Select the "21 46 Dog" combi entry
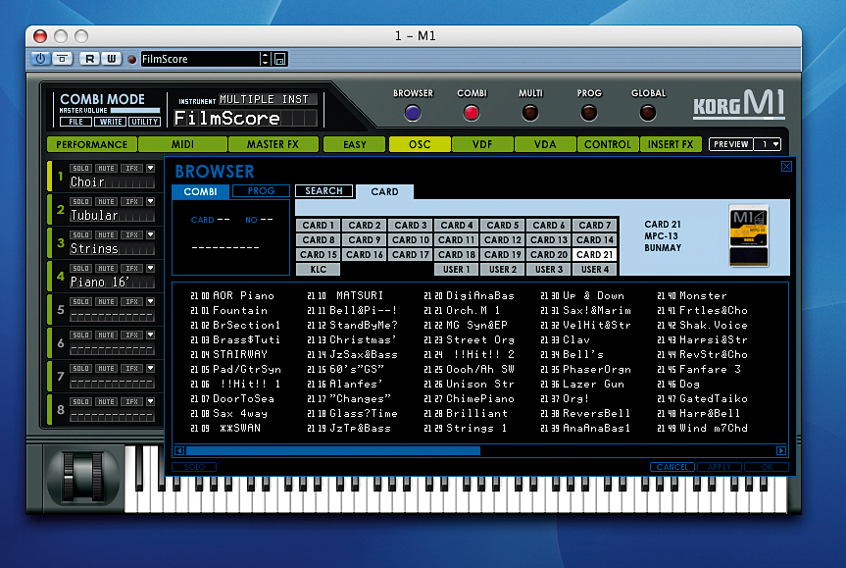 (x=678, y=384)
